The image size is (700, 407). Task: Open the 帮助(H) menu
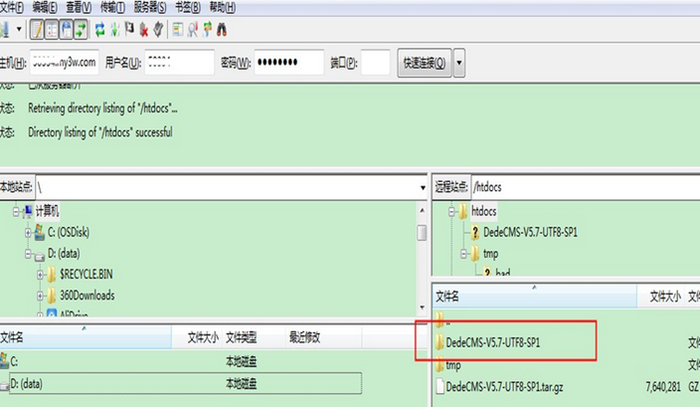click(x=223, y=7)
